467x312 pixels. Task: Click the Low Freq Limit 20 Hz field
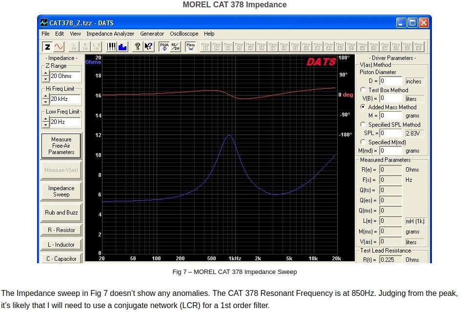65,122
